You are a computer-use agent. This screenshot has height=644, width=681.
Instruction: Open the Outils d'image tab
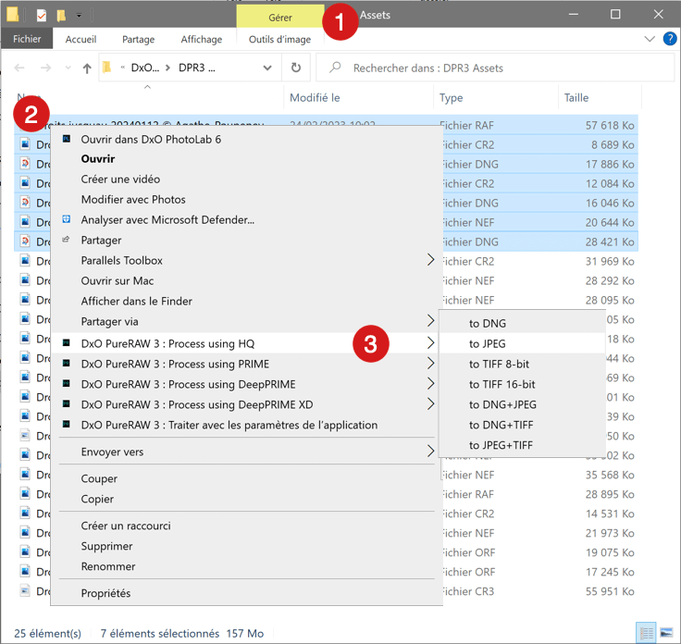coord(279,40)
